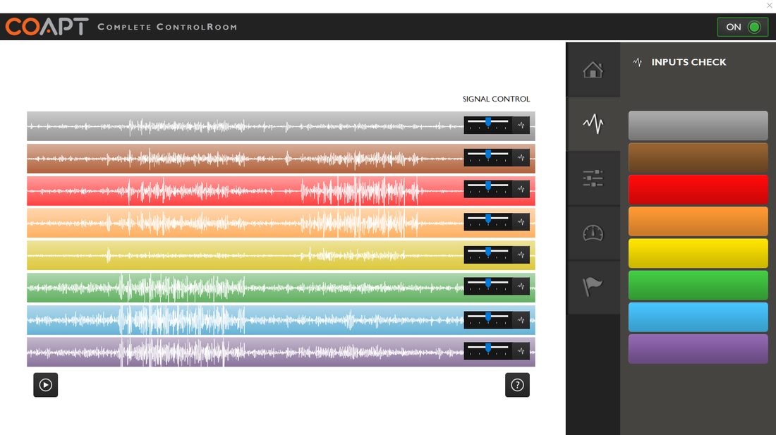This screenshot has width=776, height=435.
Task: Click waveform icon on gray signal row
Action: (x=521, y=125)
